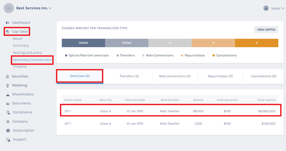Navigate to Company label

20,121
